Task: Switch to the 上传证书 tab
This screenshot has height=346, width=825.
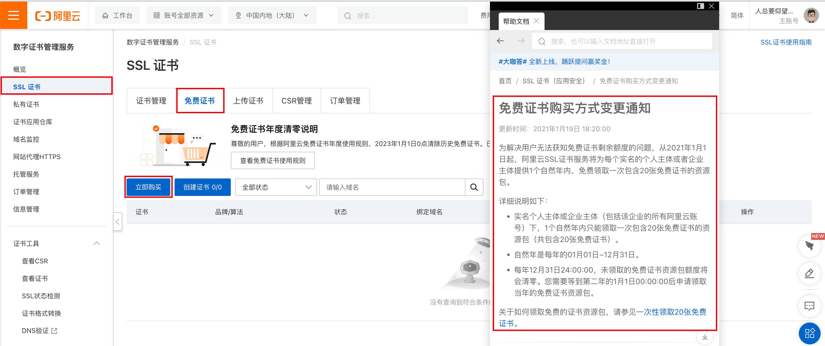Action: tap(248, 101)
